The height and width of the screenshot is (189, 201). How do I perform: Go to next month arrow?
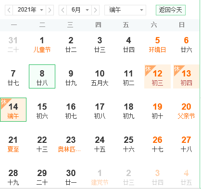pyautogui.click(x=95, y=10)
